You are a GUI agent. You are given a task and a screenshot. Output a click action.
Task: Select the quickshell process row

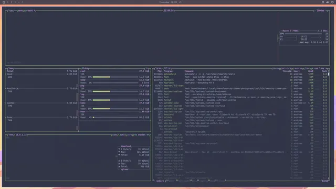click(x=240, y=74)
